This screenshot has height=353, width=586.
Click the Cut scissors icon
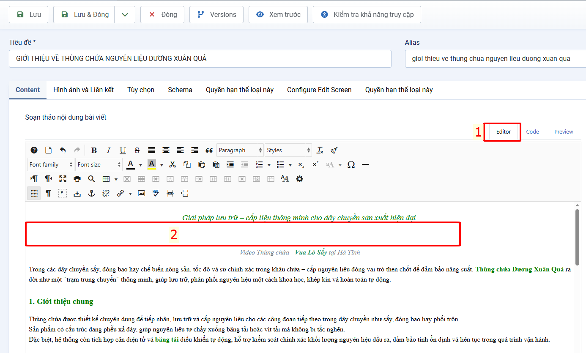(173, 165)
